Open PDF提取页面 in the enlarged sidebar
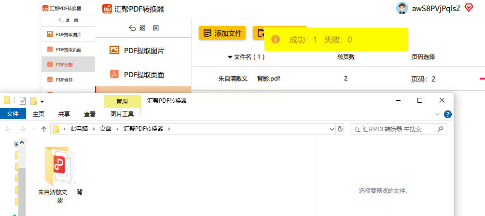This screenshot has height=216, width=485. tap(143, 74)
